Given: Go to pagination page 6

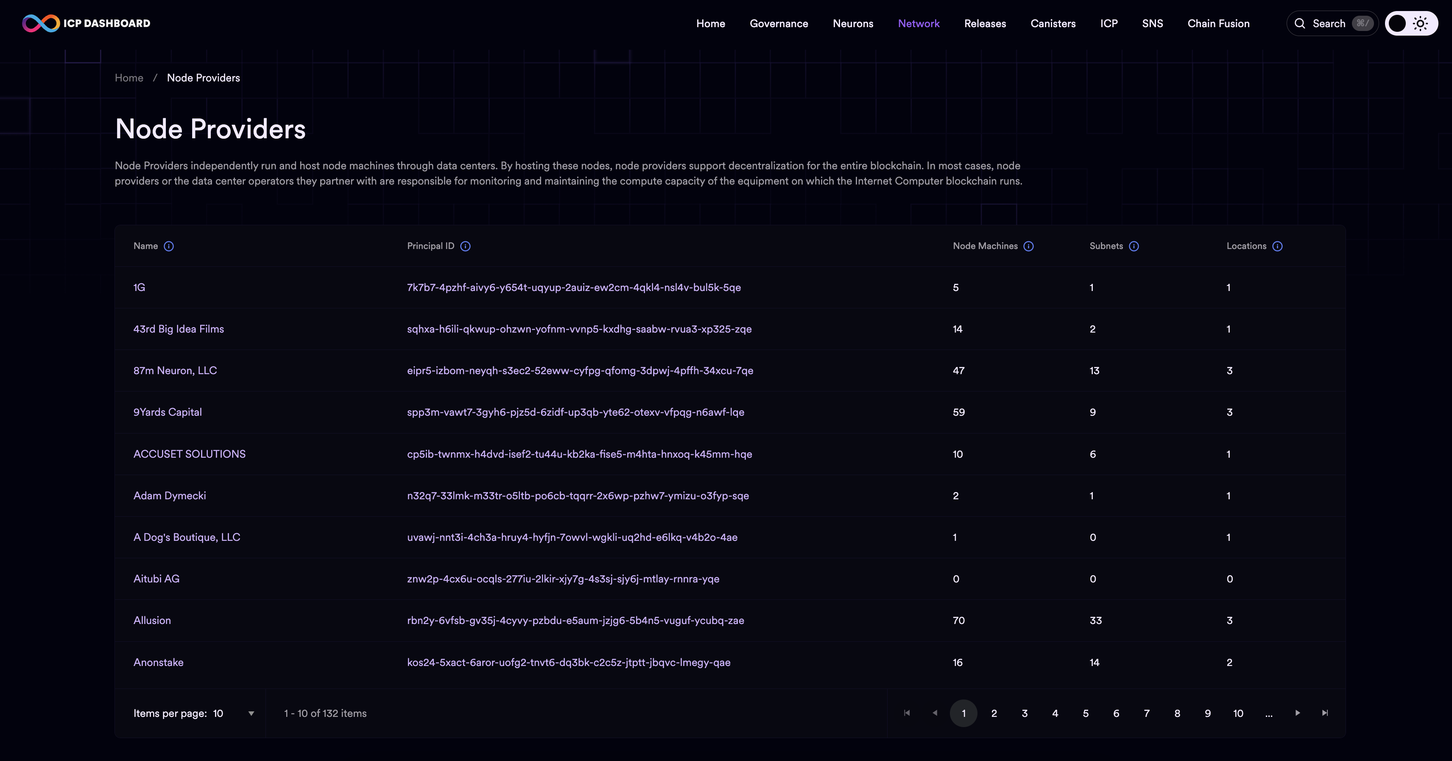Looking at the screenshot, I should pyautogui.click(x=1116, y=713).
